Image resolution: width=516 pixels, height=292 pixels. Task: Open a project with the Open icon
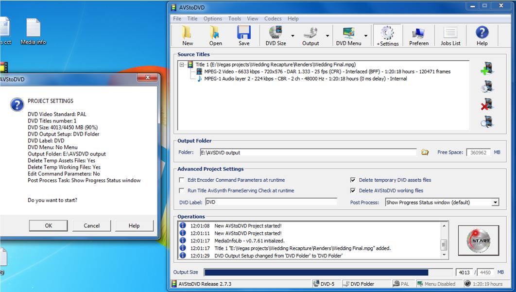(x=216, y=35)
